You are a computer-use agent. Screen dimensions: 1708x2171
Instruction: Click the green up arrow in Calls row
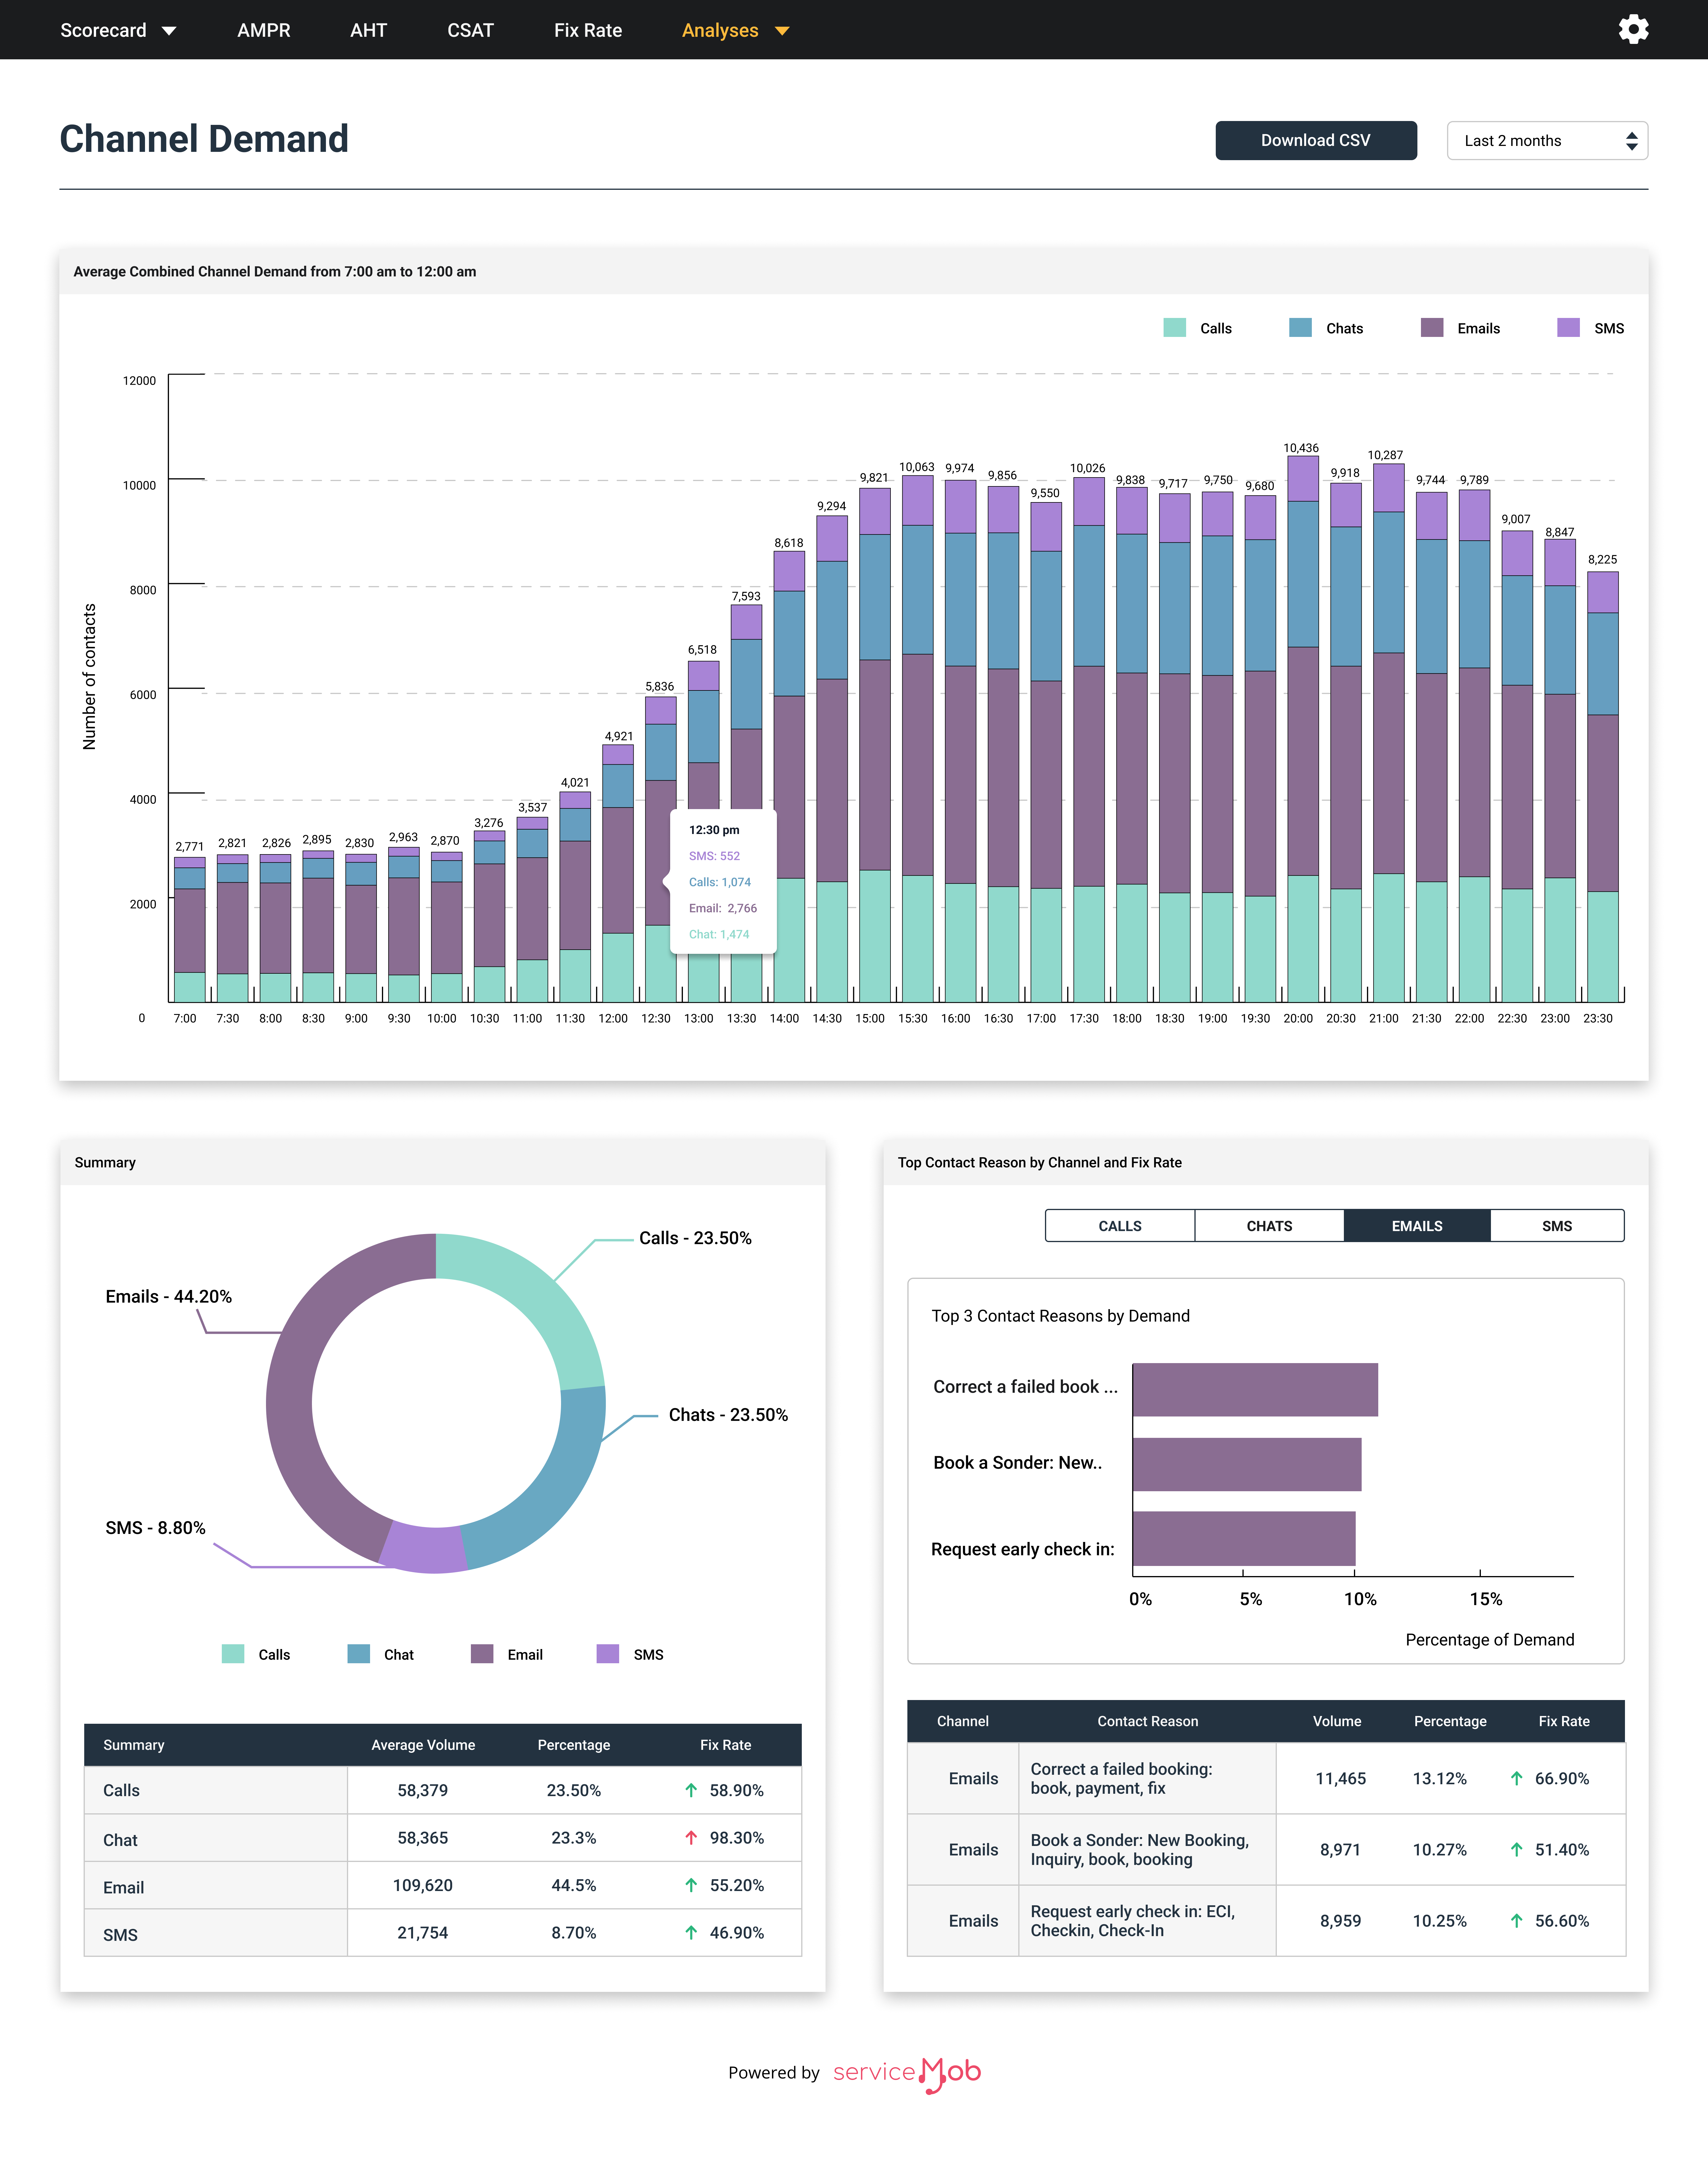pyautogui.click(x=691, y=1790)
